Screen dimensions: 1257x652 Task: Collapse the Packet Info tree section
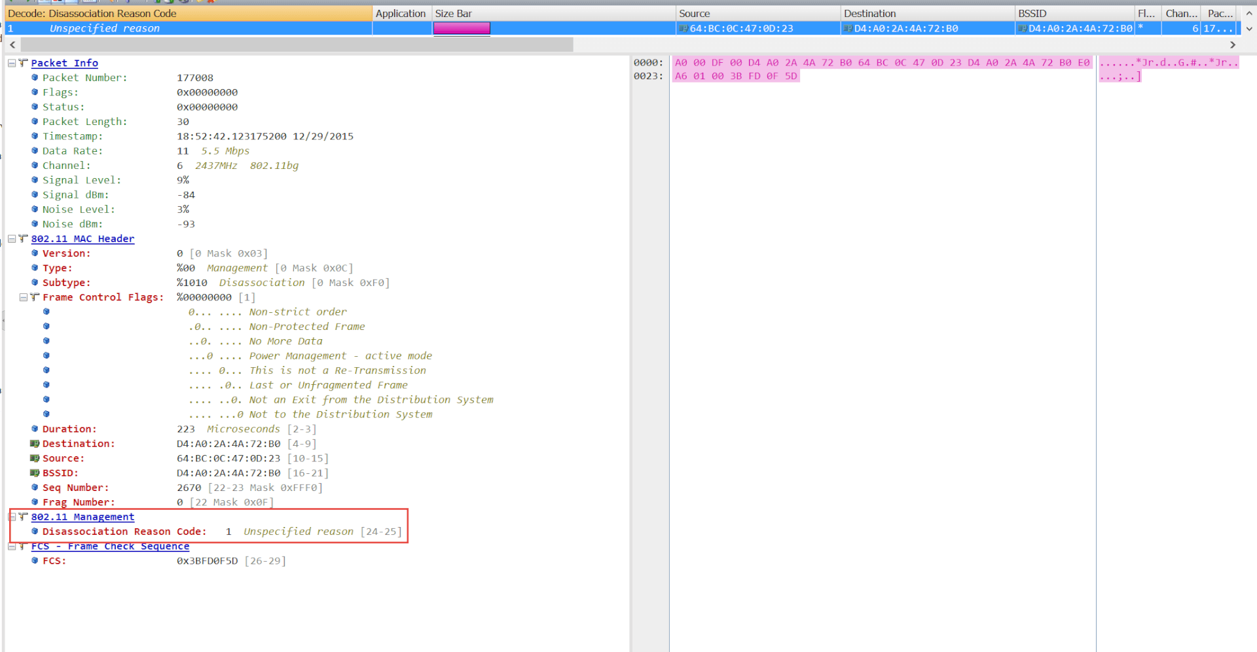[12, 63]
